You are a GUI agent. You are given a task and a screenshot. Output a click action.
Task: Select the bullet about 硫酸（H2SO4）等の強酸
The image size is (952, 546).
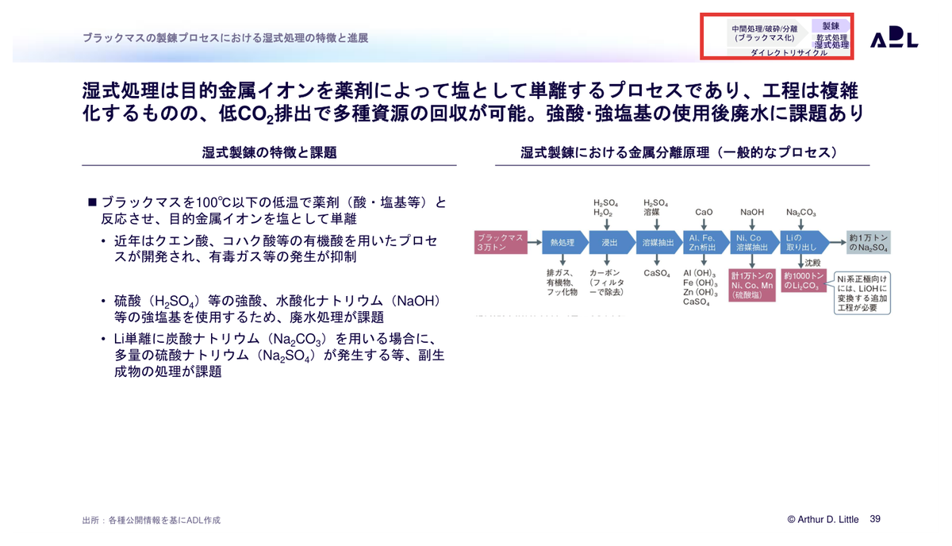271,310
